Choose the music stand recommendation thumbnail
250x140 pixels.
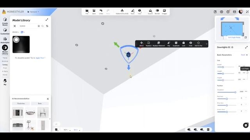(x=30, y=125)
